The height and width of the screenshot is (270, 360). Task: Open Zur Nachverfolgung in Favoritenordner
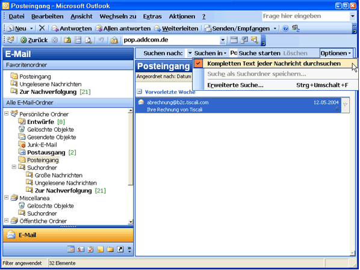[x=48, y=92]
